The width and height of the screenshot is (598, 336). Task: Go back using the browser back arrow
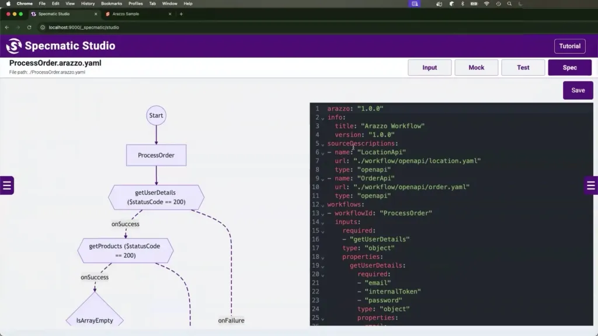pyautogui.click(x=7, y=27)
